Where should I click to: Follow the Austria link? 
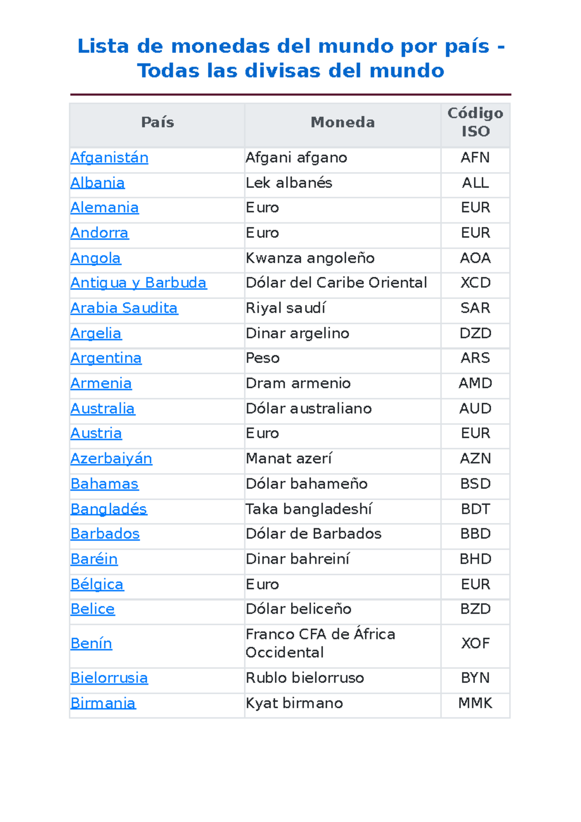96,433
